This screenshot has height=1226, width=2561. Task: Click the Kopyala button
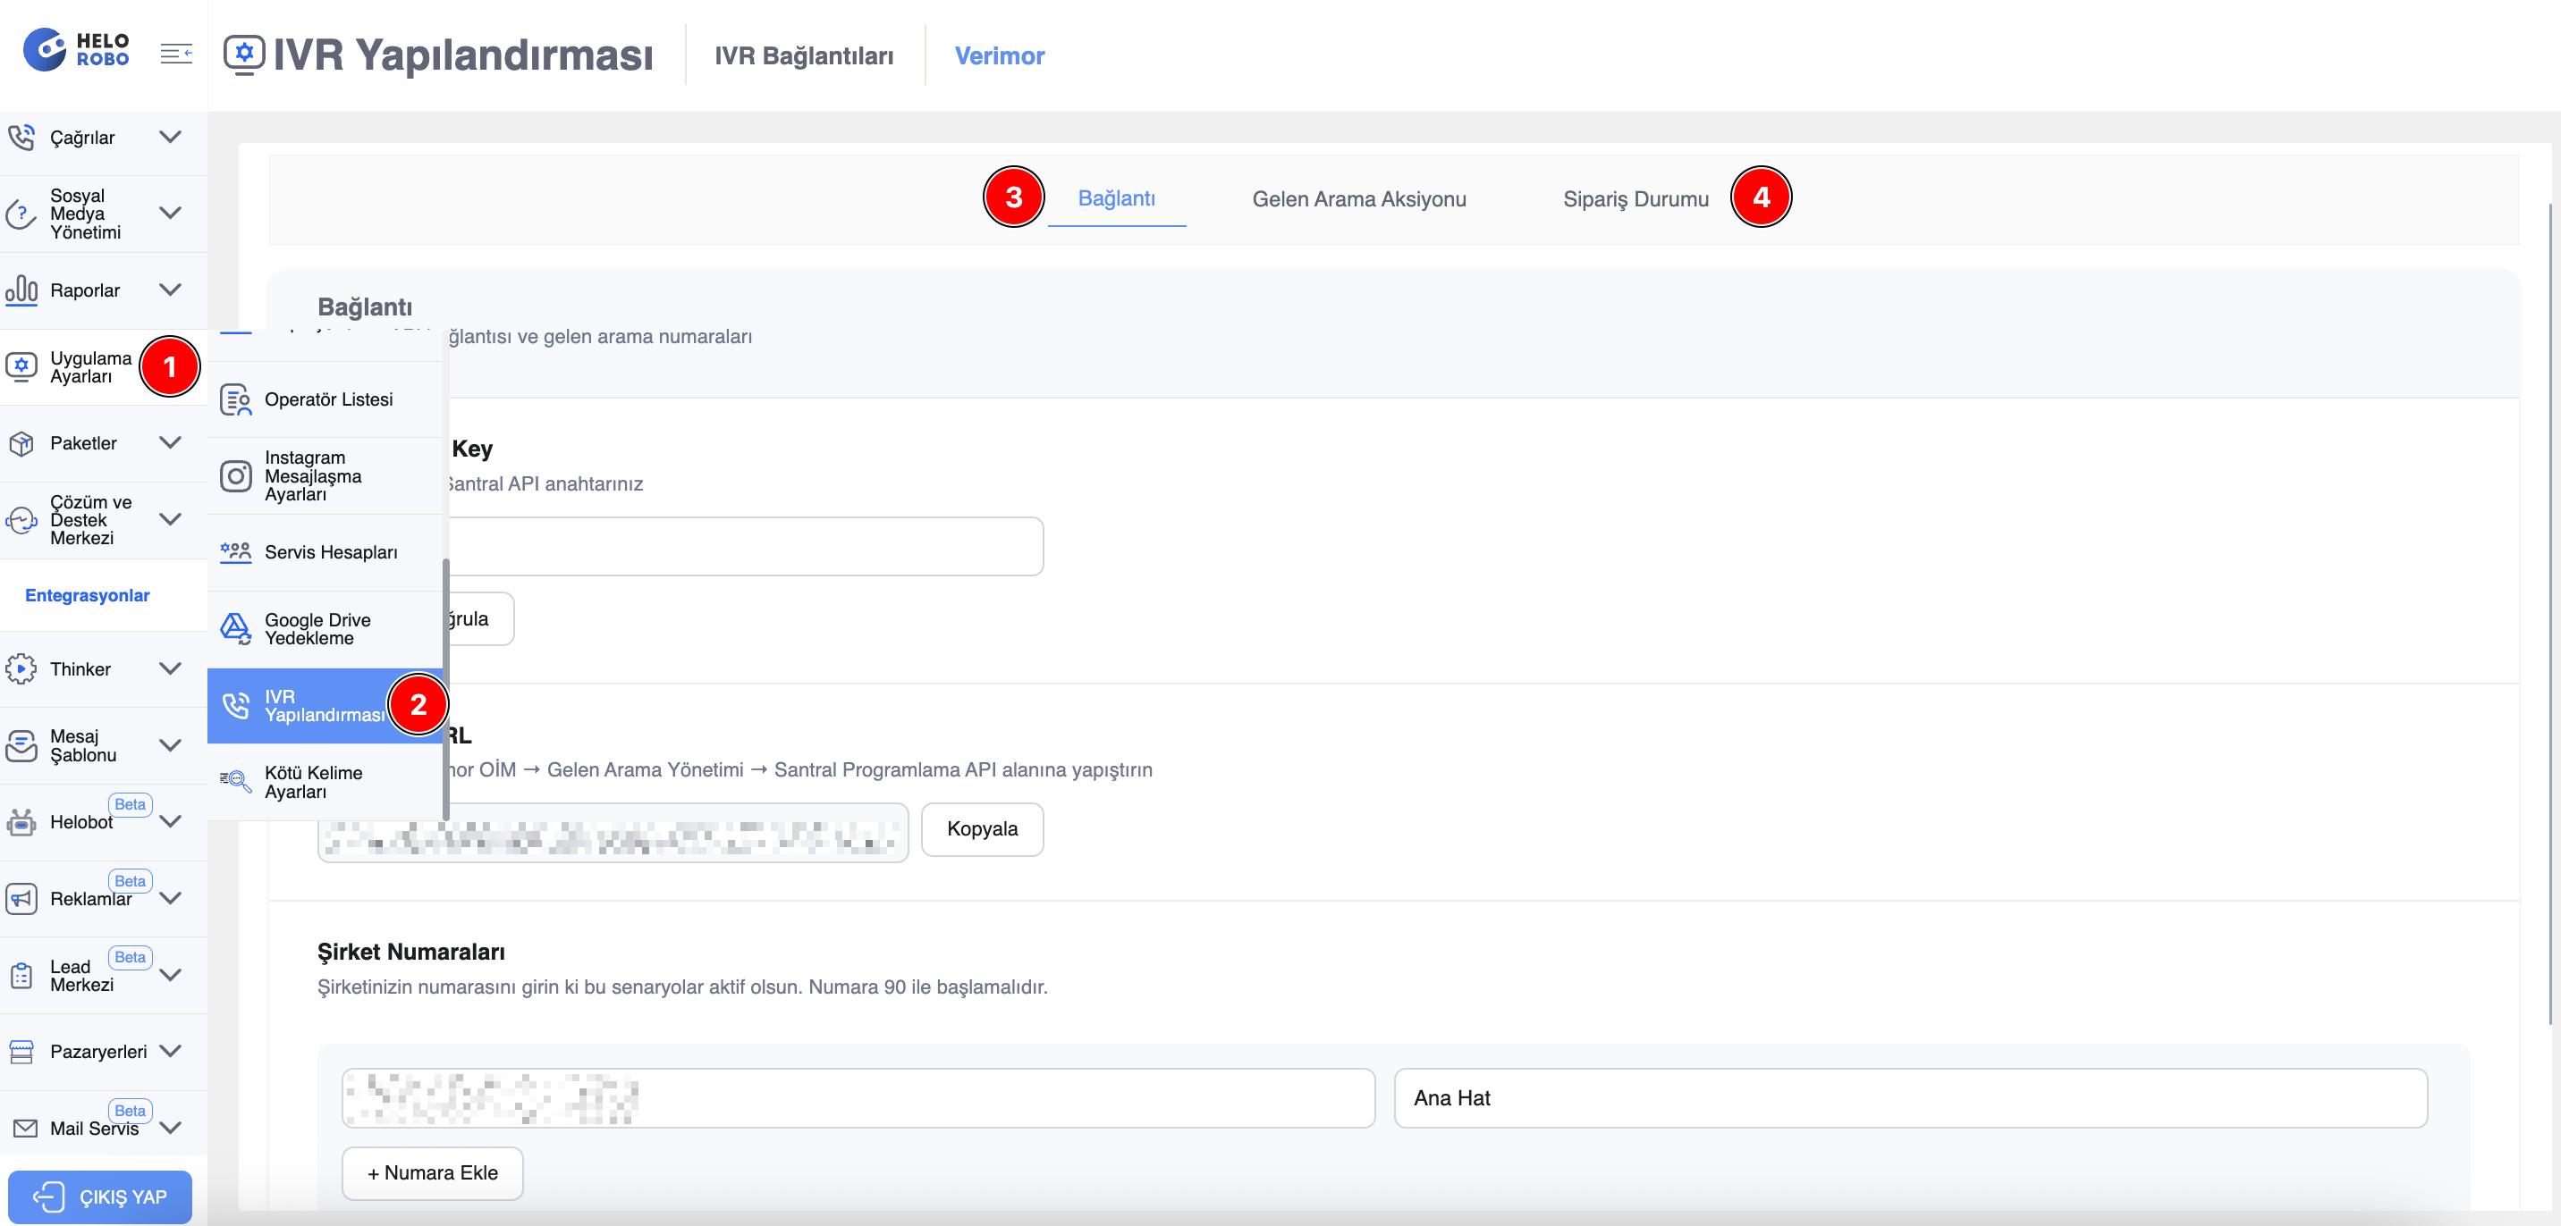982,828
